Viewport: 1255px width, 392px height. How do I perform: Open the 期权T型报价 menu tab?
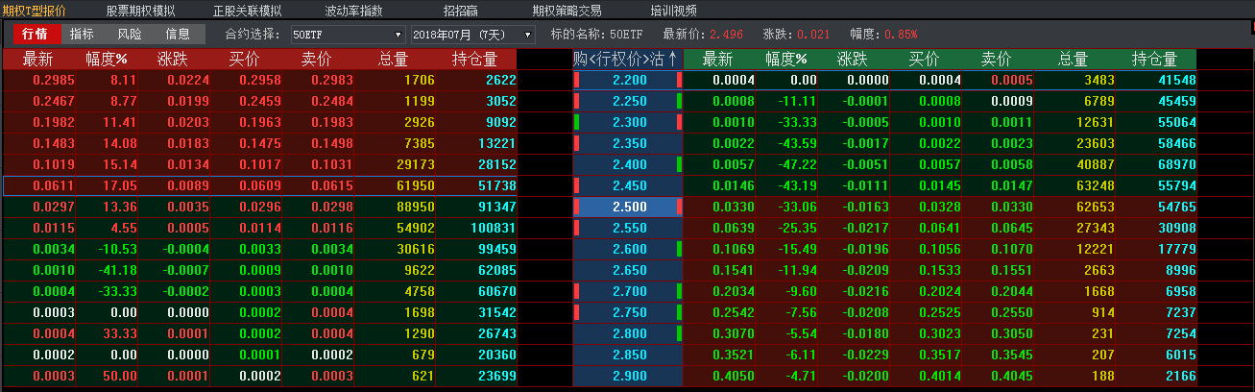coord(34,11)
